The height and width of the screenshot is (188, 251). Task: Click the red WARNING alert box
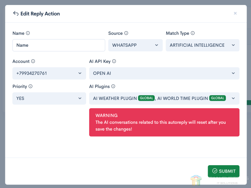point(164,122)
